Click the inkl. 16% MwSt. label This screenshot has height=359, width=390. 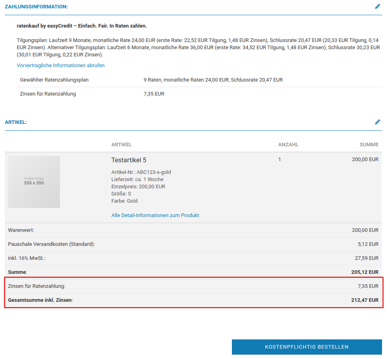[27, 258]
